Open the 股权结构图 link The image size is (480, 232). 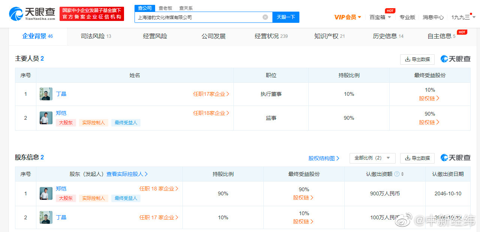point(323,158)
